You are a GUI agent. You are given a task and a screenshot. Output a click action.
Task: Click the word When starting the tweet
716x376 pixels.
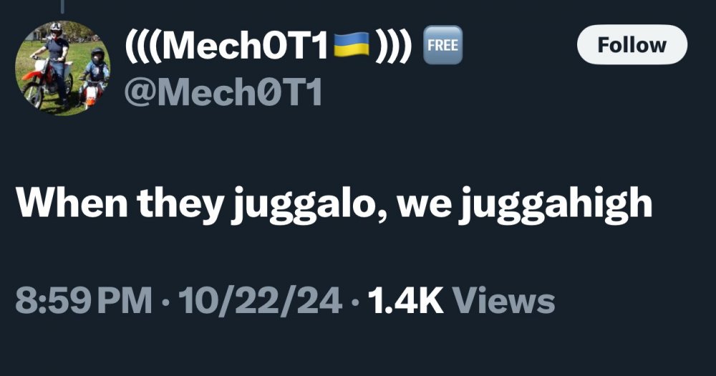click(x=72, y=202)
